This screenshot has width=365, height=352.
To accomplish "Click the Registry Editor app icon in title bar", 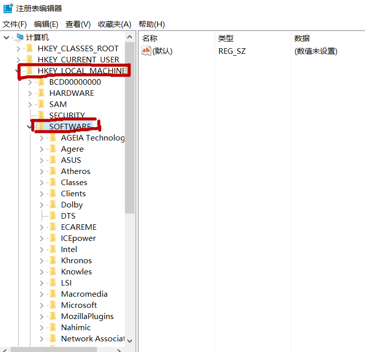I will [8, 9].
